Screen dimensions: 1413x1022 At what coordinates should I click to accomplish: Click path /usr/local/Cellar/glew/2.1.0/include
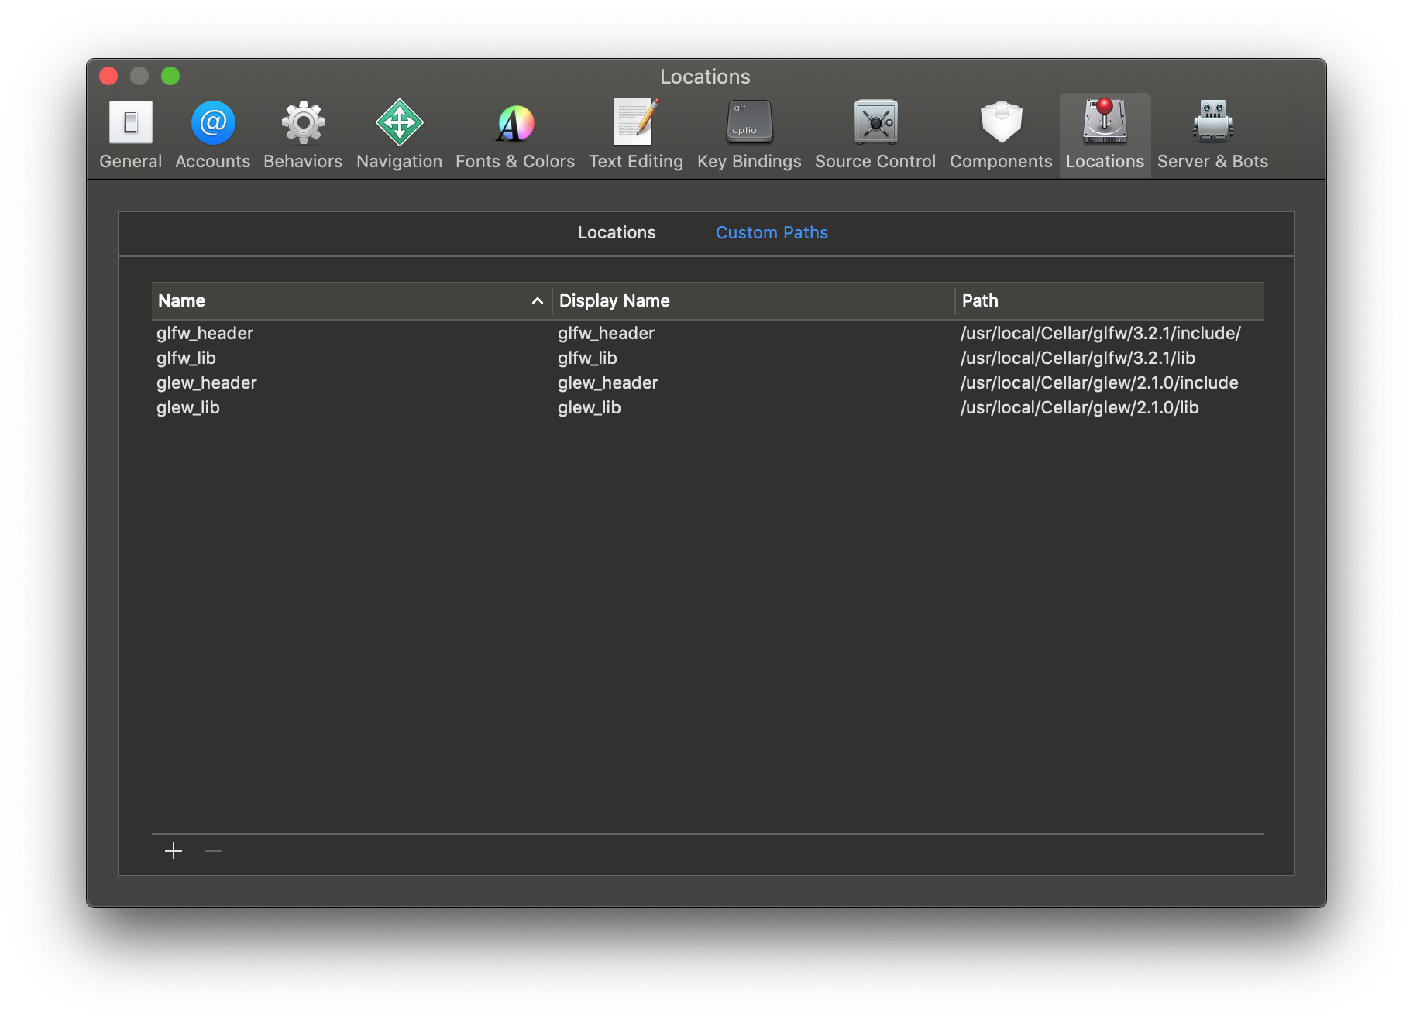pos(1098,382)
